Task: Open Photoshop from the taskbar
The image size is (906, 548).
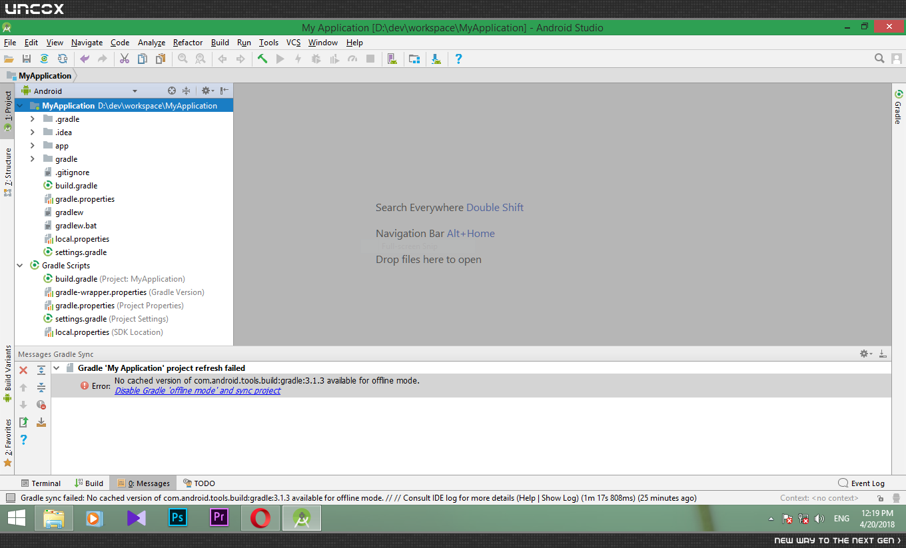Action: click(177, 518)
